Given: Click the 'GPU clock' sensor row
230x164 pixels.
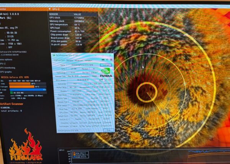Looking at the screenshot, I should [x=73, y=18].
